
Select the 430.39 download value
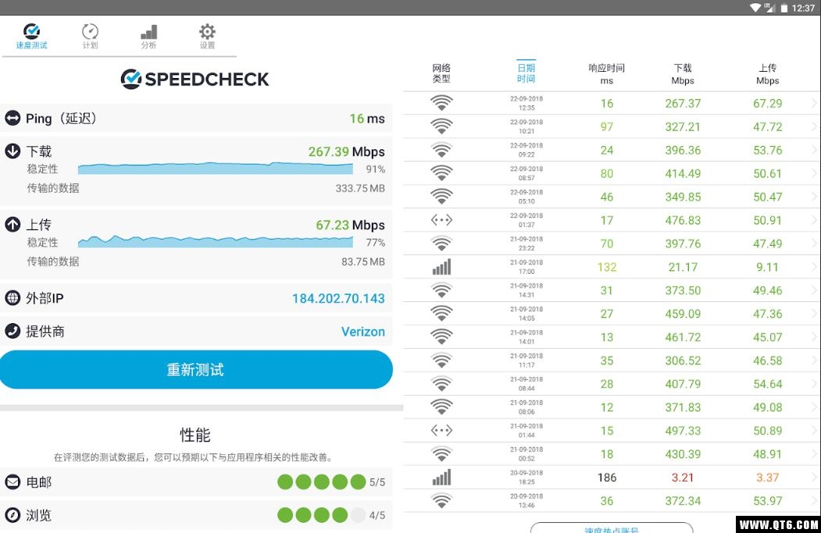(x=683, y=454)
